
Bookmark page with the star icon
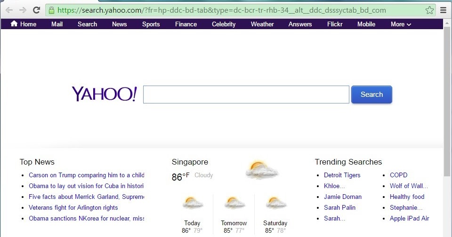(429, 10)
